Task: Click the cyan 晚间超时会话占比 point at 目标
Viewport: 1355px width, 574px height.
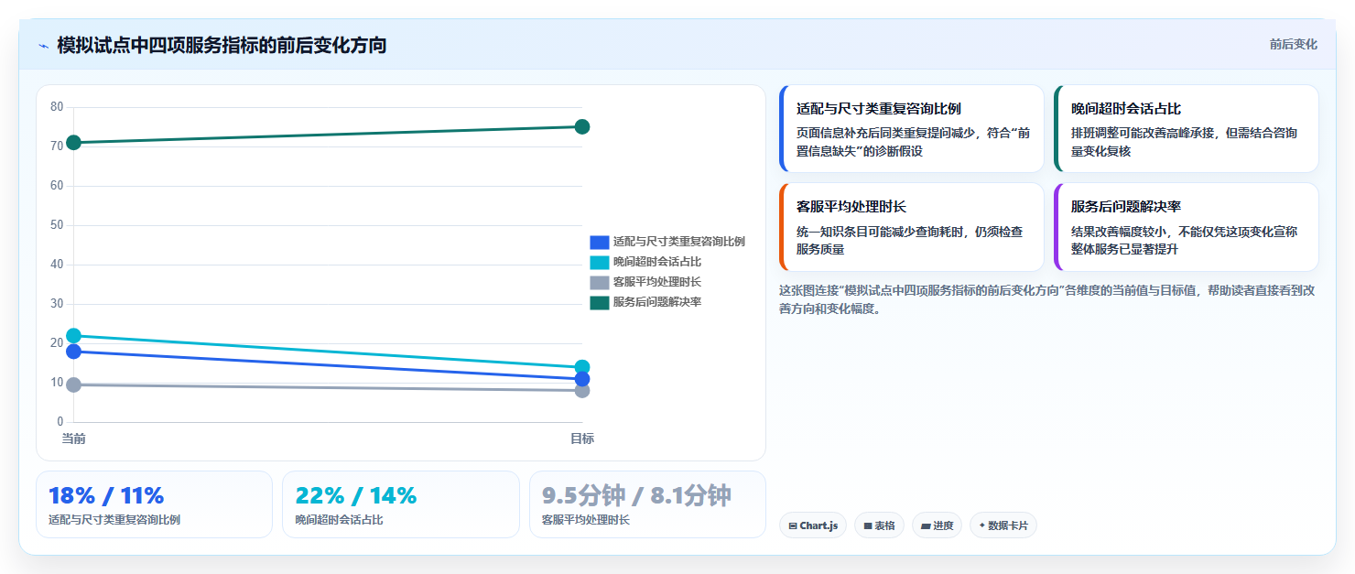Action: 582,367
